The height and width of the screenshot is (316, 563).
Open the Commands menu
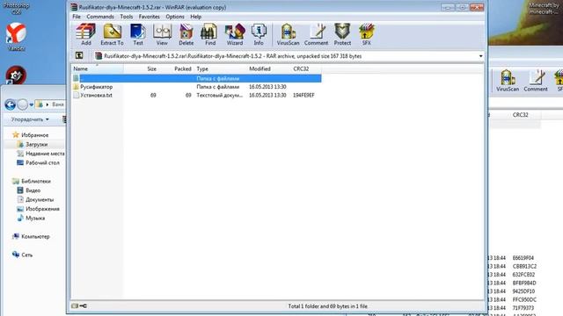tap(100, 17)
